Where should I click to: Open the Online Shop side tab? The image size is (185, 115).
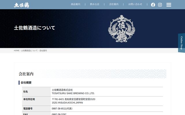coord(182,43)
